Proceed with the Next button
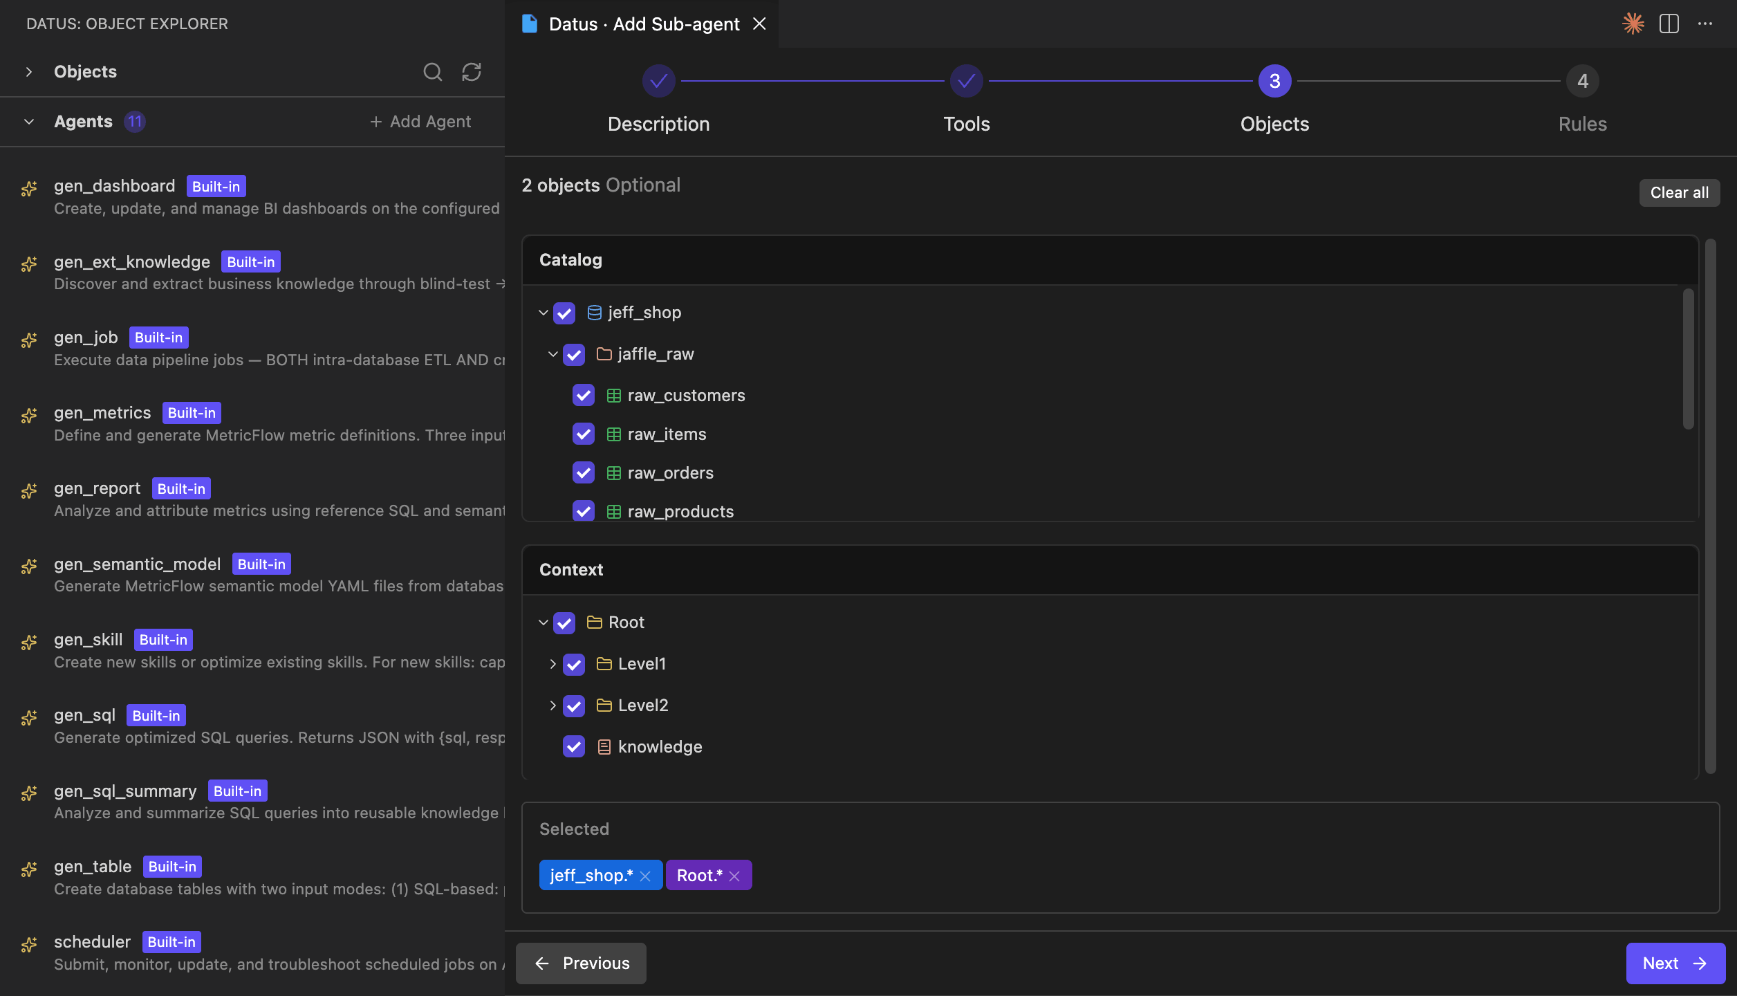Screen dimensions: 1737x996 [1675, 963]
